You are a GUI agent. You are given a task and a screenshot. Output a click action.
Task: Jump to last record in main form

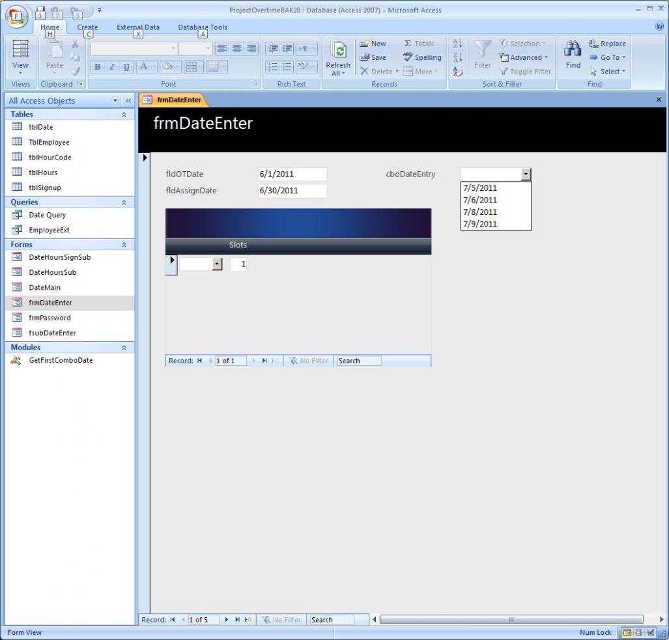click(237, 620)
